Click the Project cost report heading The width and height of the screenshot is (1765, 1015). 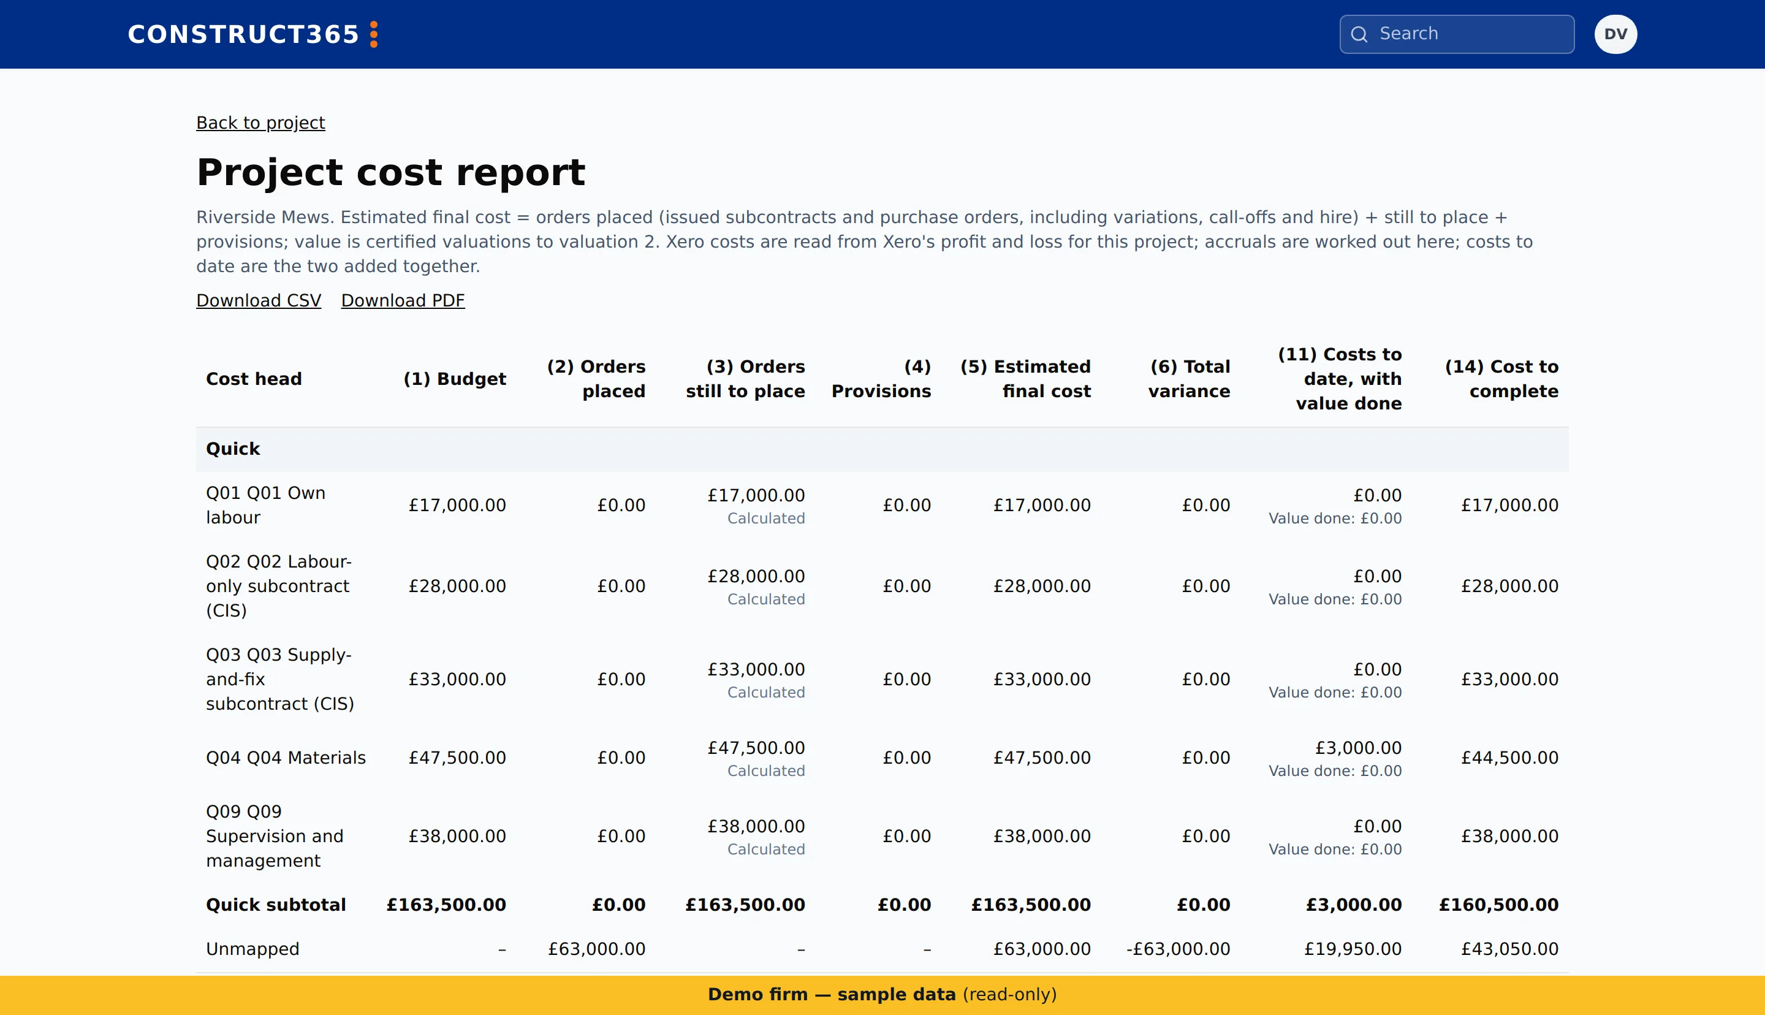391,172
